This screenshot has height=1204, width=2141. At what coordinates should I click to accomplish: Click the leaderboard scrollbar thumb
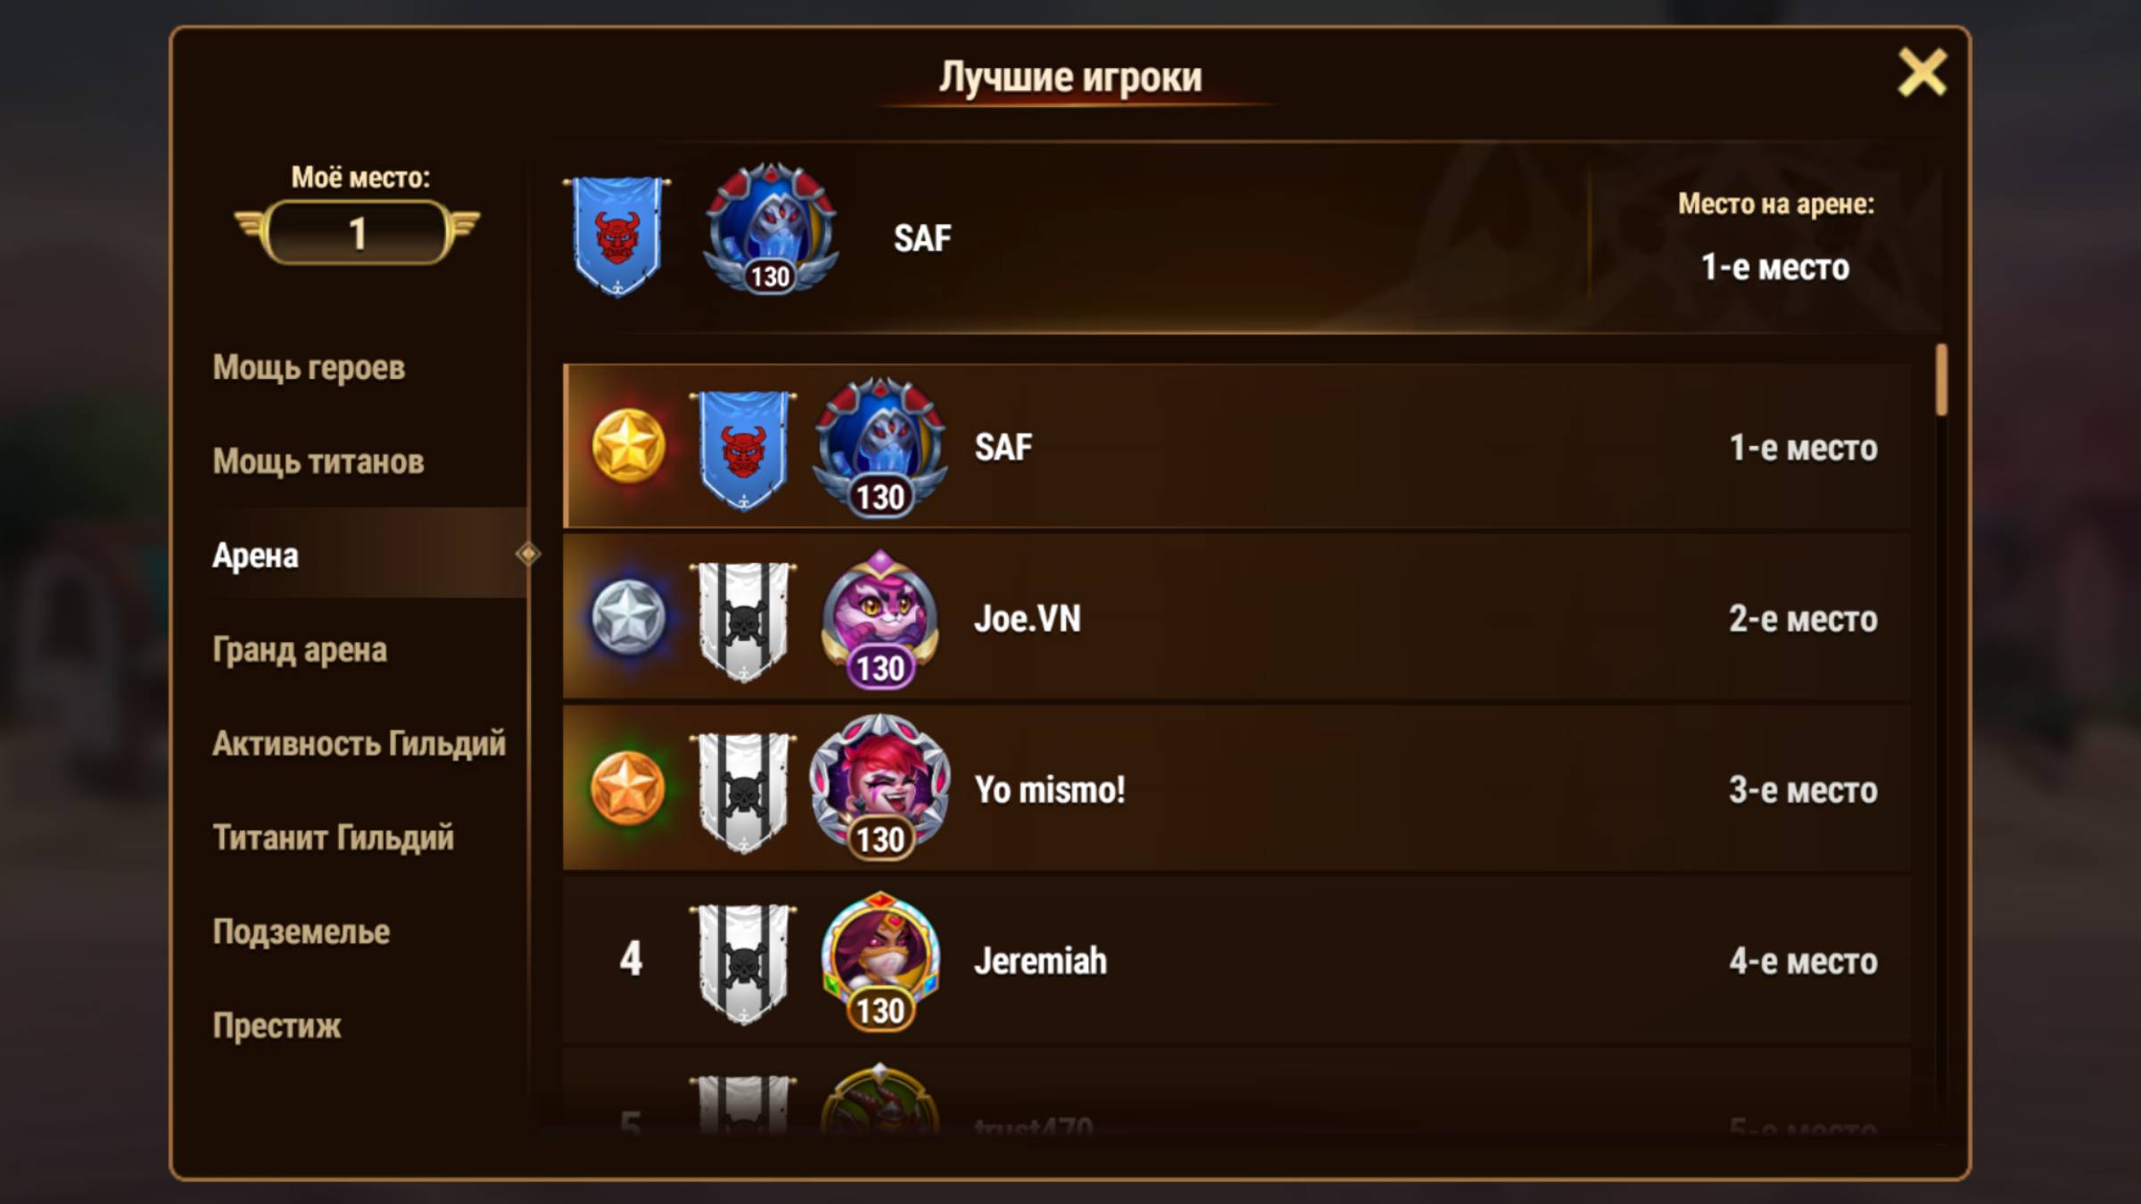tap(1941, 381)
